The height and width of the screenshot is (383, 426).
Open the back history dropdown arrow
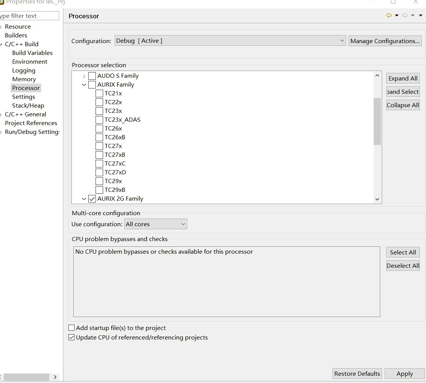click(x=397, y=16)
